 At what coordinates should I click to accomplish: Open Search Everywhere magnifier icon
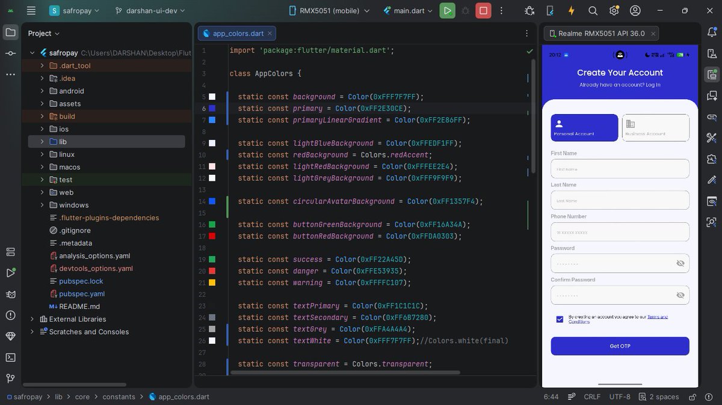(x=593, y=10)
